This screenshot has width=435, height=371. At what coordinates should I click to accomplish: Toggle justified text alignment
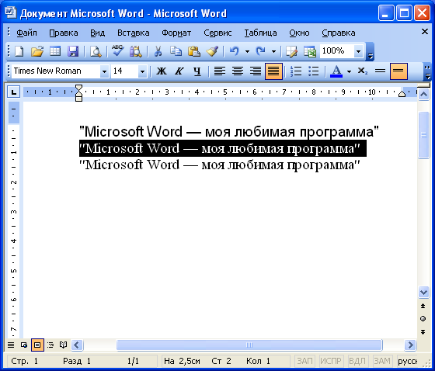click(x=273, y=71)
